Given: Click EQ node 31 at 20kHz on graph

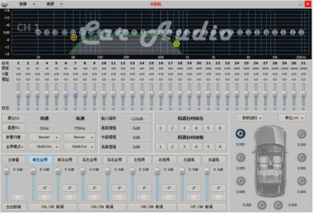Looking at the screenshot, I should pyautogui.click(x=301, y=32).
